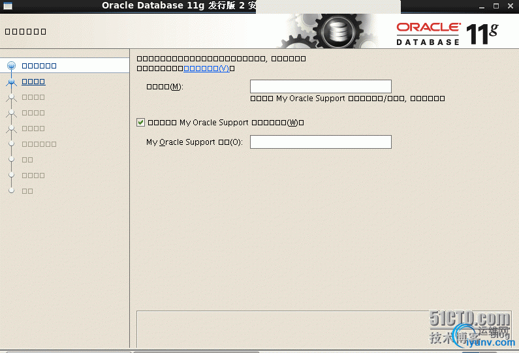Select the highlighted current step in the sidebar
519x353 pixels.
click(39, 65)
